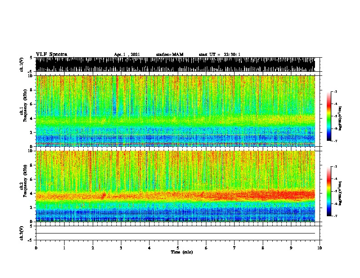Click the date text "Apr. 1, 2021"
Image resolution: width=360 pixels, height=278 pixels.
point(127,55)
